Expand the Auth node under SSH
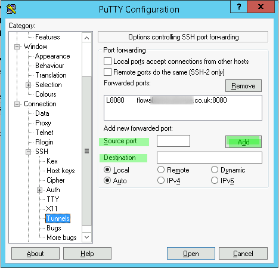 point(39,190)
